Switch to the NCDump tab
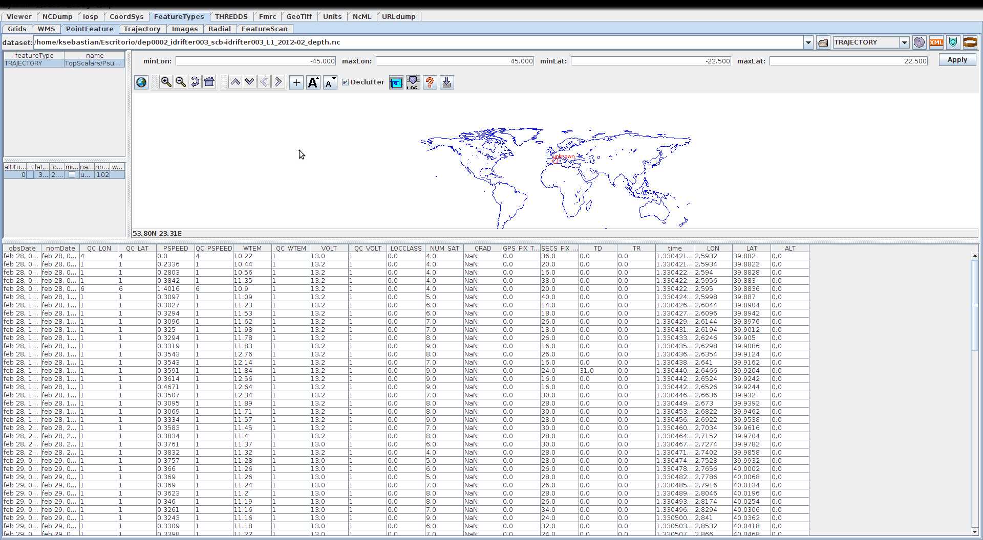The height and width of the screenshot is (540, 983). point(57,16)
